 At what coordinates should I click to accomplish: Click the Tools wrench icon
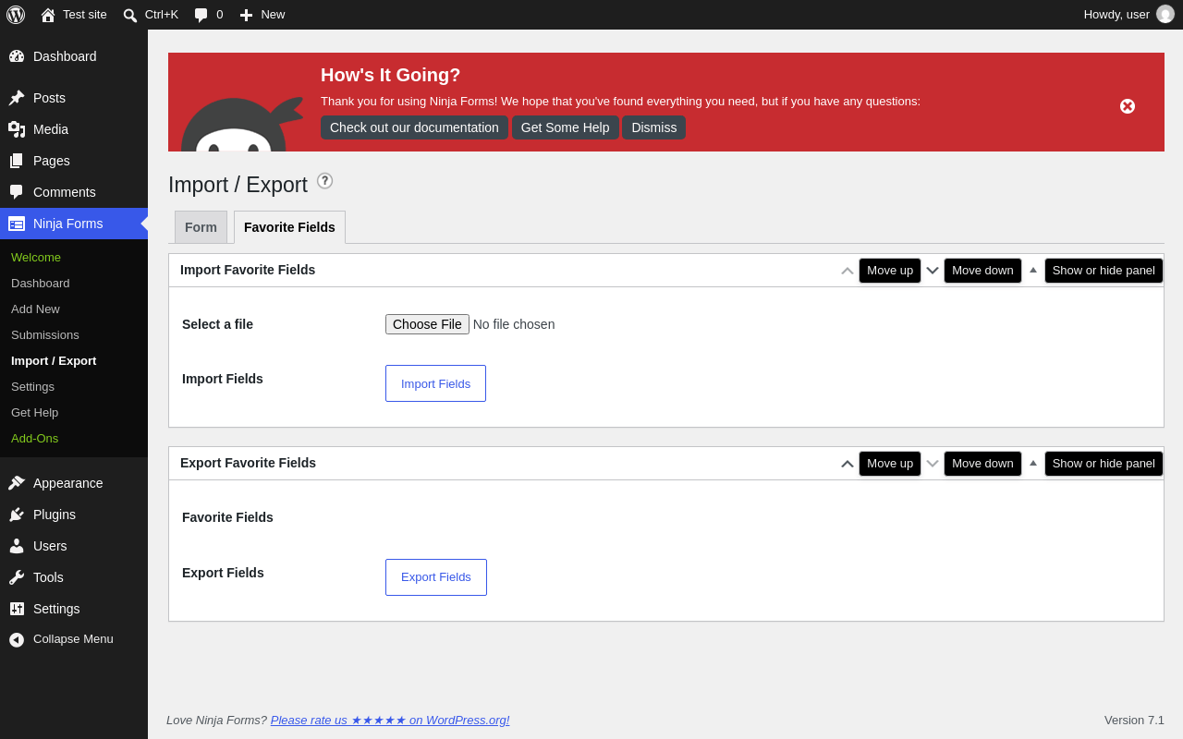pyautogui.click(x=17, y=577)
